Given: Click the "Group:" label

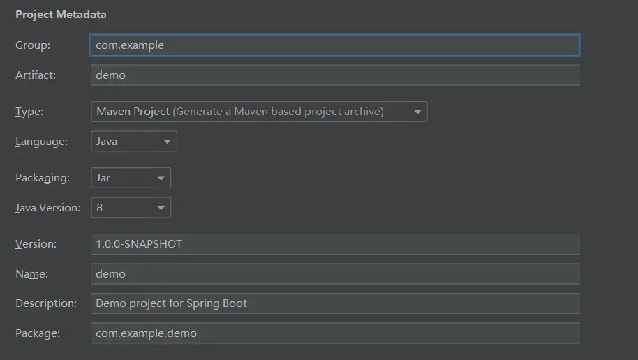Looking at the screenshot, I should 33,45.
